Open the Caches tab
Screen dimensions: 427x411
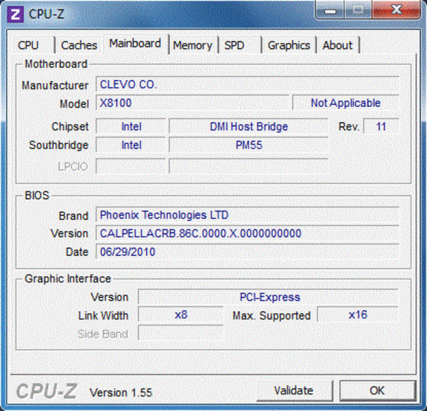point(79,45)
